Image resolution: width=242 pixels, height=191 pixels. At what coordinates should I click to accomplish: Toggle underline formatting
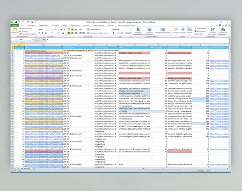pos(46,33)
